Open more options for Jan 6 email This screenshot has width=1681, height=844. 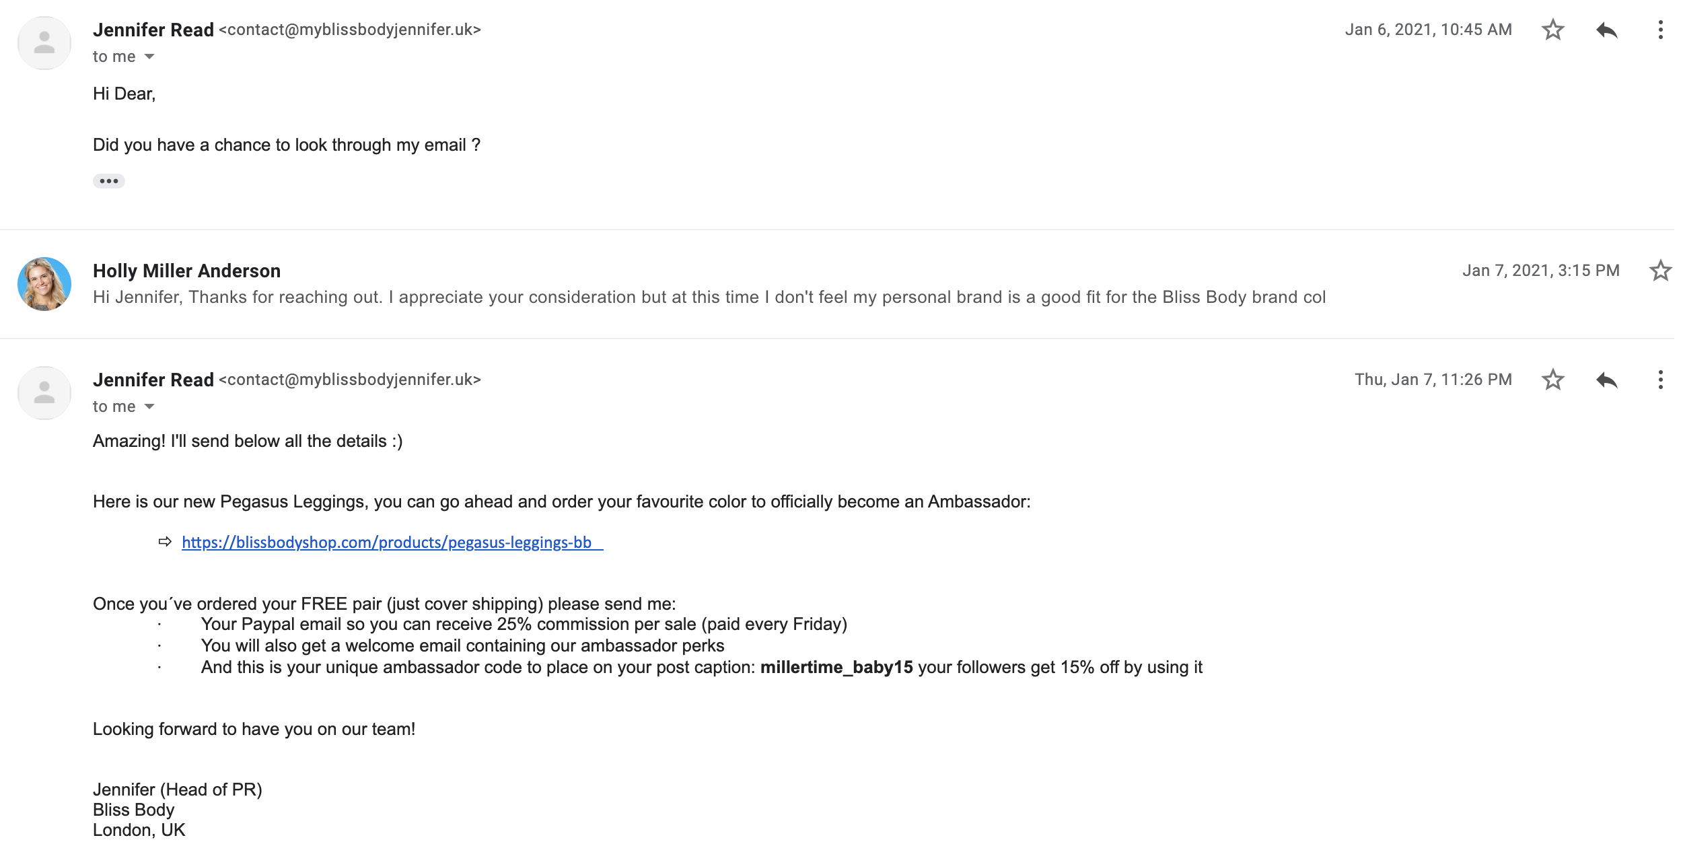point(1660,30)
